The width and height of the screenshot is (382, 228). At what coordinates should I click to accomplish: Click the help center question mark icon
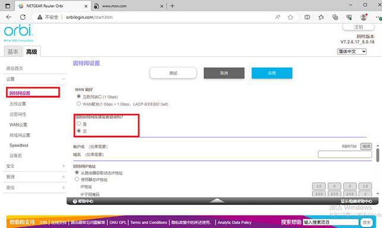[75, 201]
